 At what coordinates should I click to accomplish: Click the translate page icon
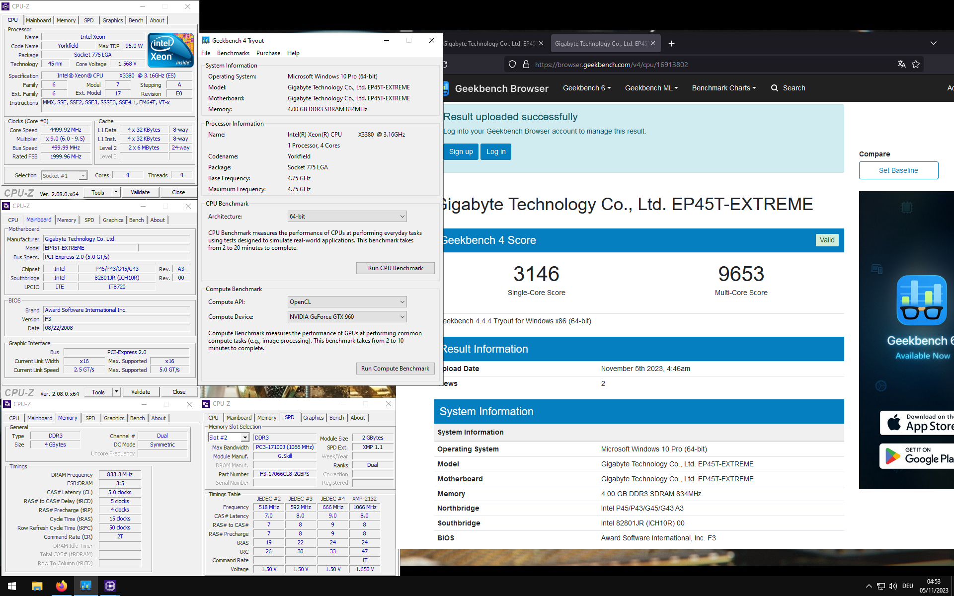tap(901, 64)
